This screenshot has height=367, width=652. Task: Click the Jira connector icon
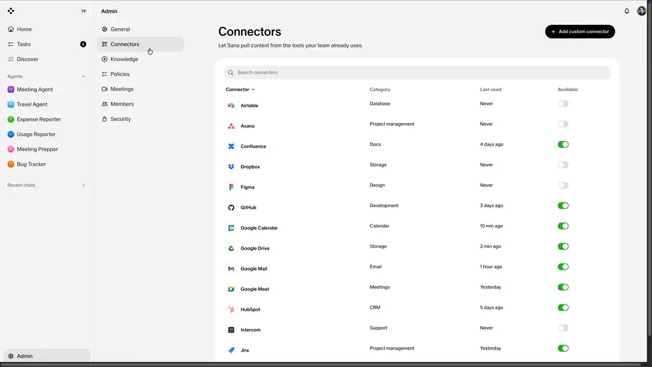(x=231, y=350)
